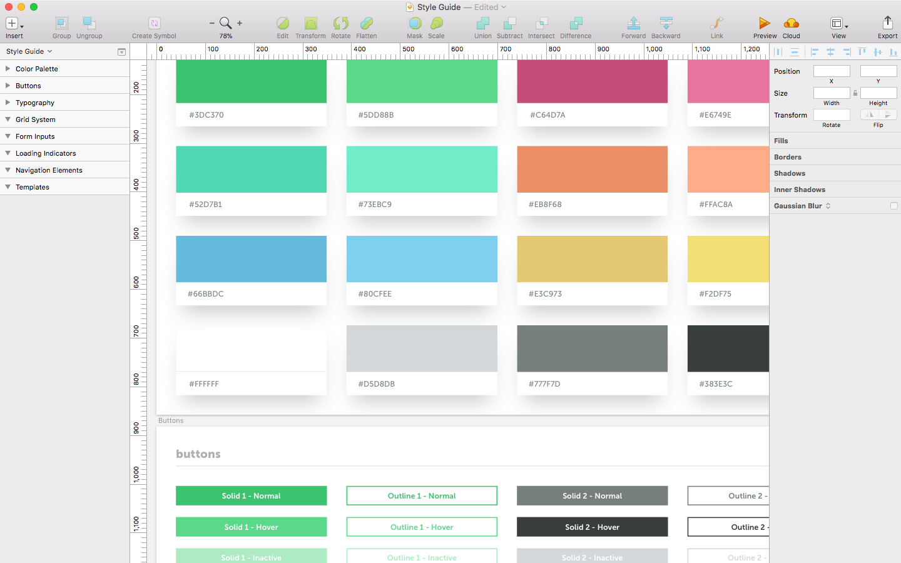The width and height of the screenshot is (901, 563).
Task: Enable the Gaussian Blur checkbox
Action: pyautogui.click(x=893, y=206)
